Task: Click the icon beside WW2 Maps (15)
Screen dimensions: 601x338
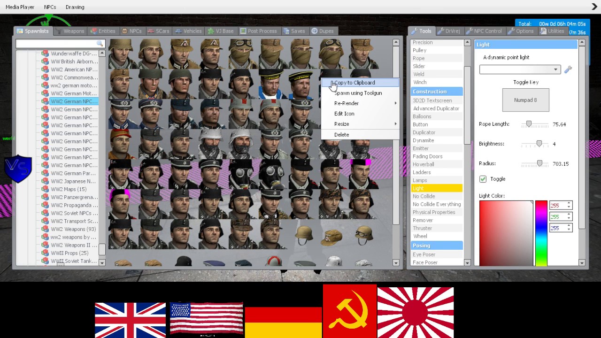Action: pos(45,189)
